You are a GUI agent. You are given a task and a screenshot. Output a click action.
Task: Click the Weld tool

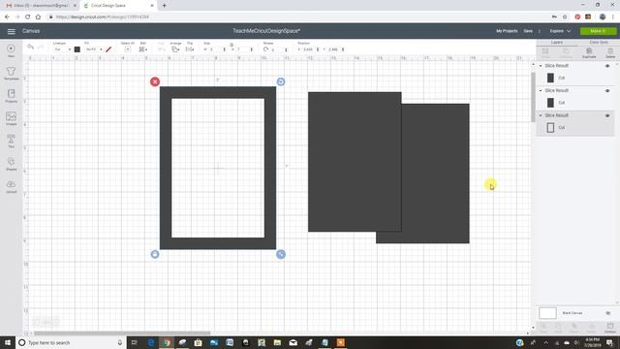(x=558, y=328)
